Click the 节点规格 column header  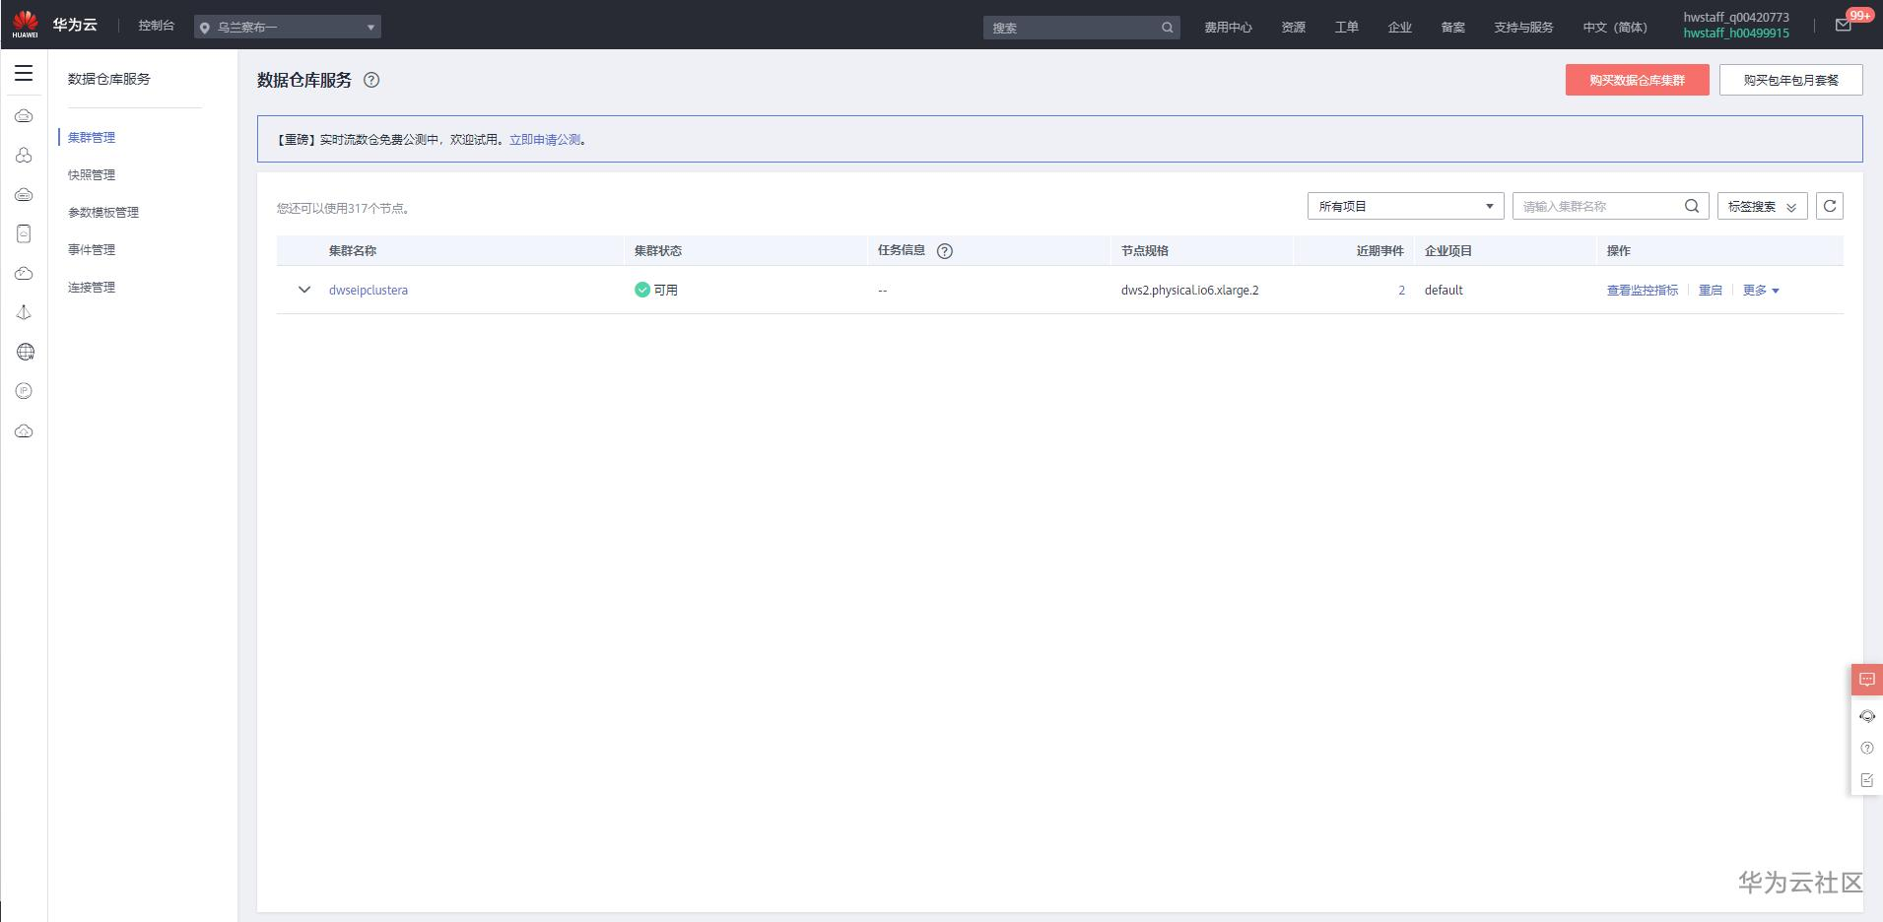point(1145,251)
